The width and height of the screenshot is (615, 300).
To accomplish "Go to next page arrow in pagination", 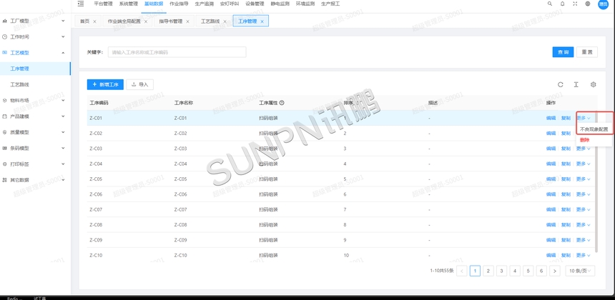I will [x=555, y=271].
